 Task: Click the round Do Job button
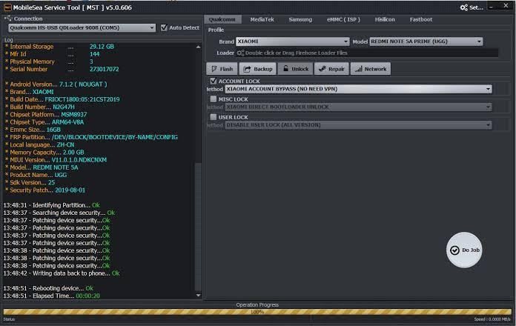[x=464, y=250]
